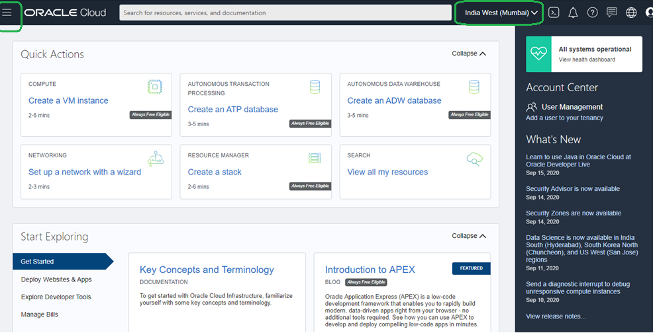Click View health dashboard link
The height and width of the screenshot is (333, 653).
587,59
